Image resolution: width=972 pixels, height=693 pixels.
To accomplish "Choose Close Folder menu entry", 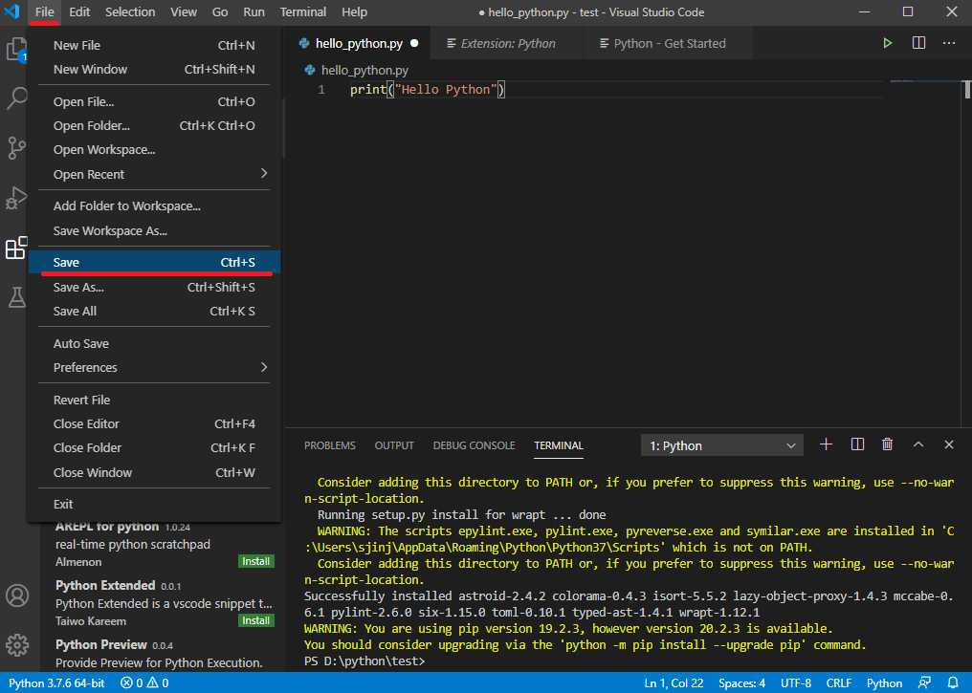I will click(154, 447).
